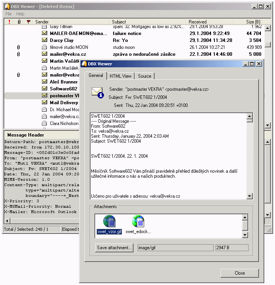The width and height of the screenshot is (275, 285).
Task: Open the Help menu
Action: 20,14
